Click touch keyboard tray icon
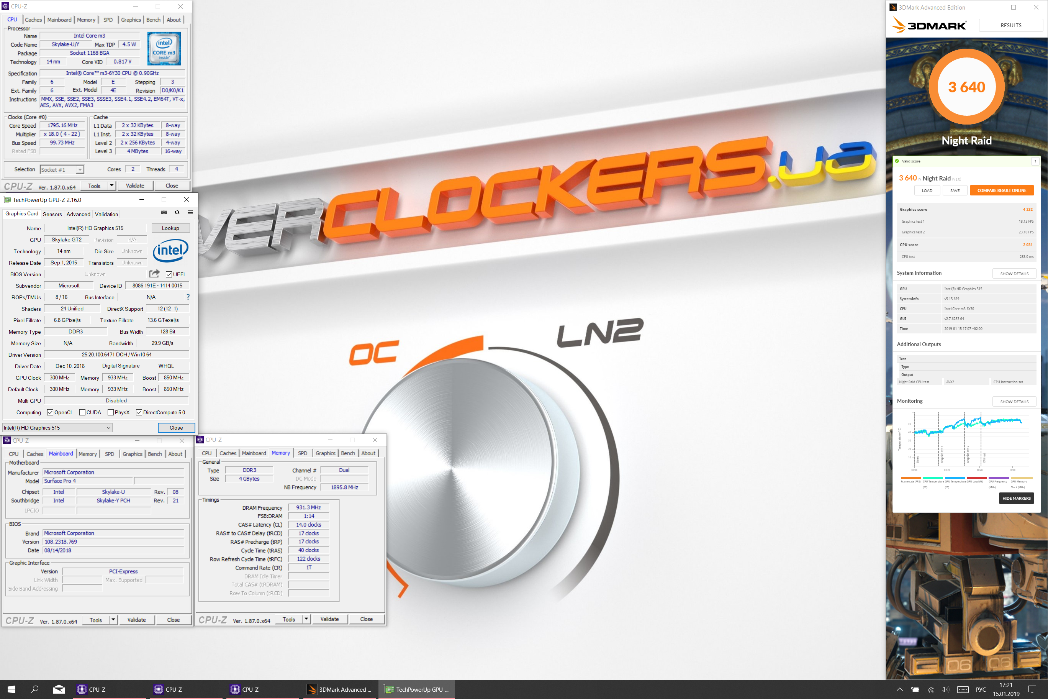 (963, 690)
